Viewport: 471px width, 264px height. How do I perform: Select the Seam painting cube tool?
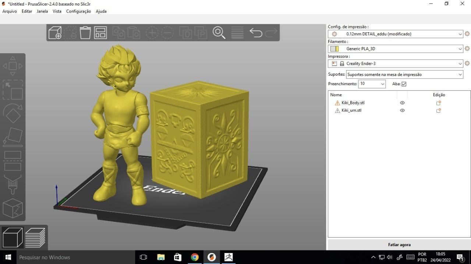click(x=13, y=208)
